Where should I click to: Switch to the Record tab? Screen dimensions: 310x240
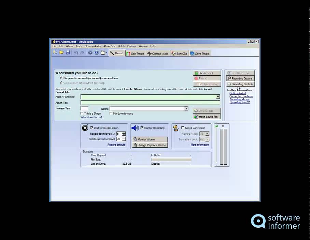(117, 53)
